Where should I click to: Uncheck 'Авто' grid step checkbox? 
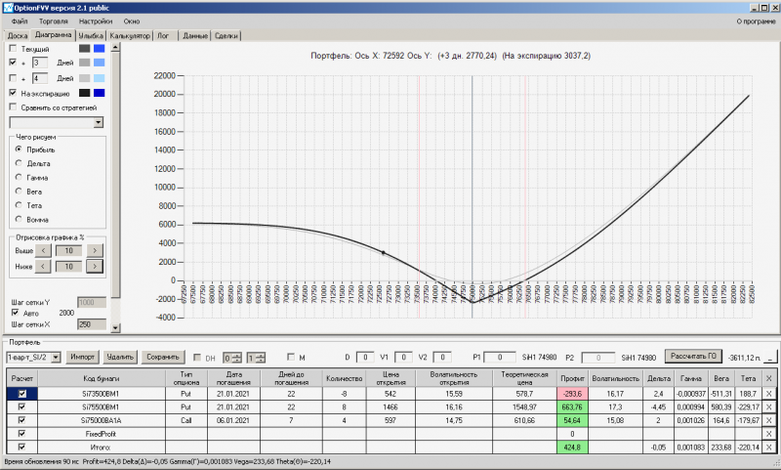tap(13, 313)
